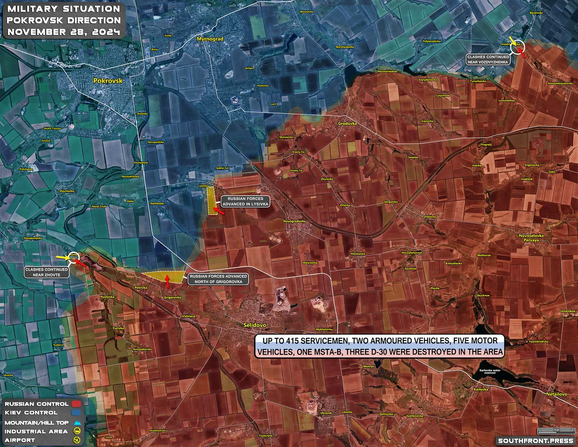Click the Memryk label
Image resolution: width=578 pixels, height=447 pixels.
[x=369, y=367]
